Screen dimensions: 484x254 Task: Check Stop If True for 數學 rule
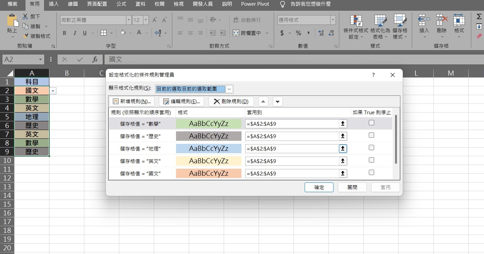(371, 123)
